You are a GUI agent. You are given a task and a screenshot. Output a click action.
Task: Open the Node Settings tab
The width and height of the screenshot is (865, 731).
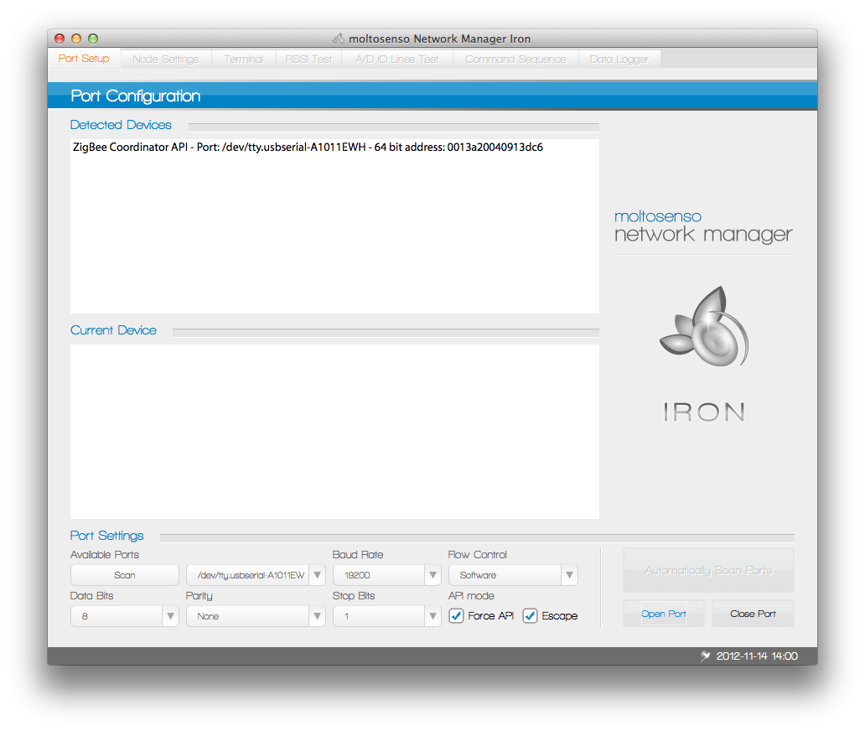[165, 59]
